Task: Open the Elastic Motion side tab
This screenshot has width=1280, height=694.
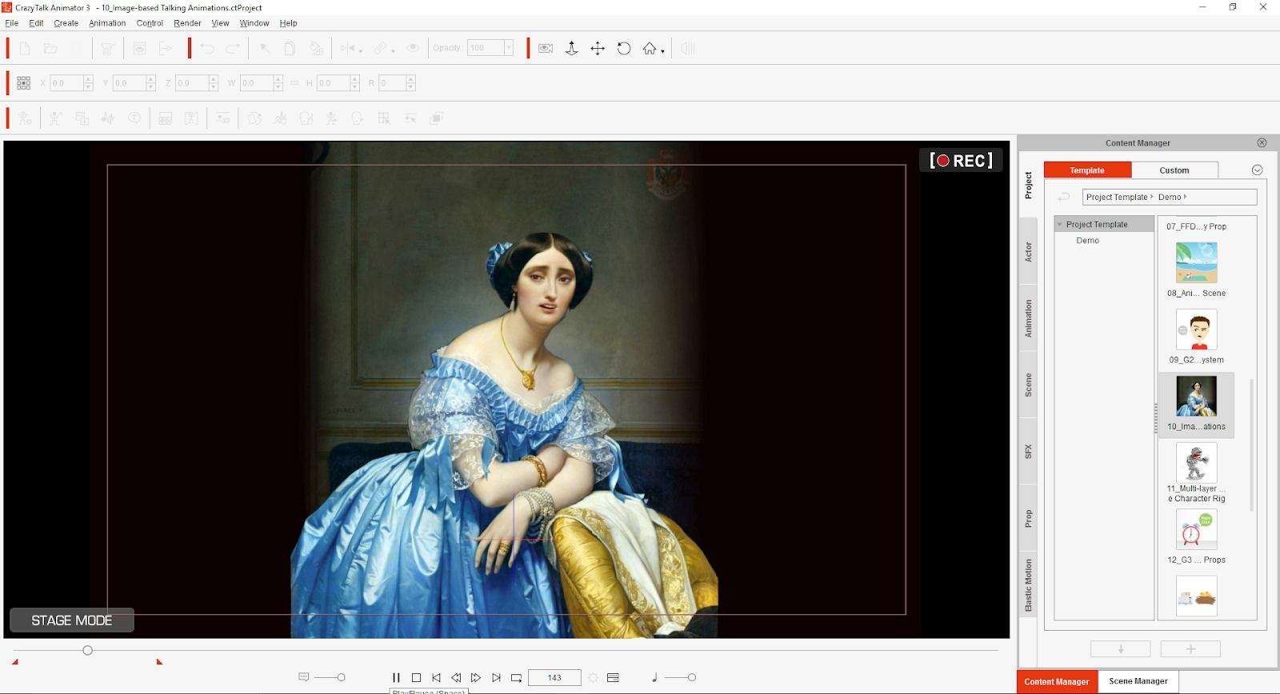Action: [x=1029, y=585]
